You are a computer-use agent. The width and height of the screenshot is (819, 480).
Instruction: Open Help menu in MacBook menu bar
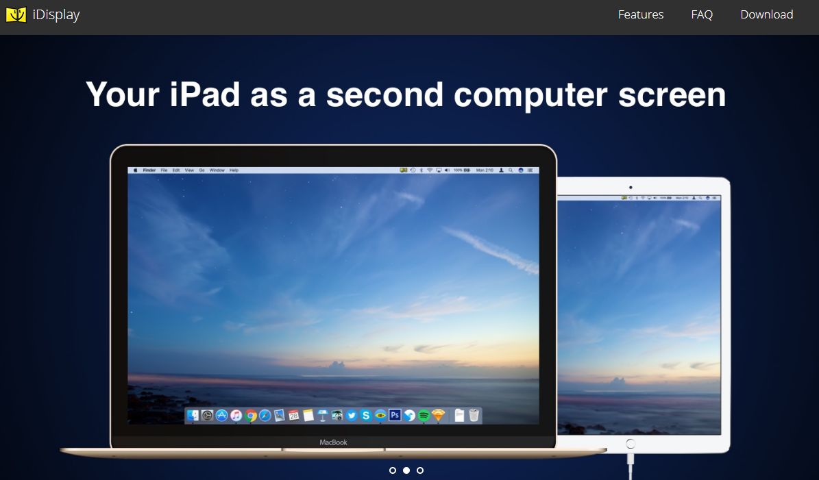(x=234, y=170)
